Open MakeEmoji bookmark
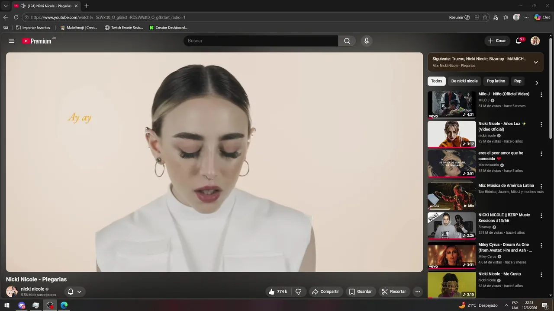 pos(79,28)
